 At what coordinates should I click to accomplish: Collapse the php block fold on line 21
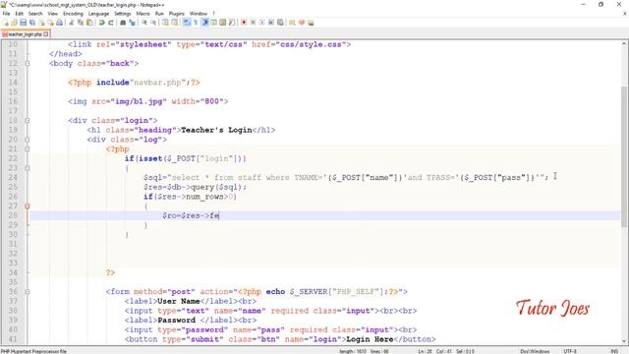click(x=28, y=148)
